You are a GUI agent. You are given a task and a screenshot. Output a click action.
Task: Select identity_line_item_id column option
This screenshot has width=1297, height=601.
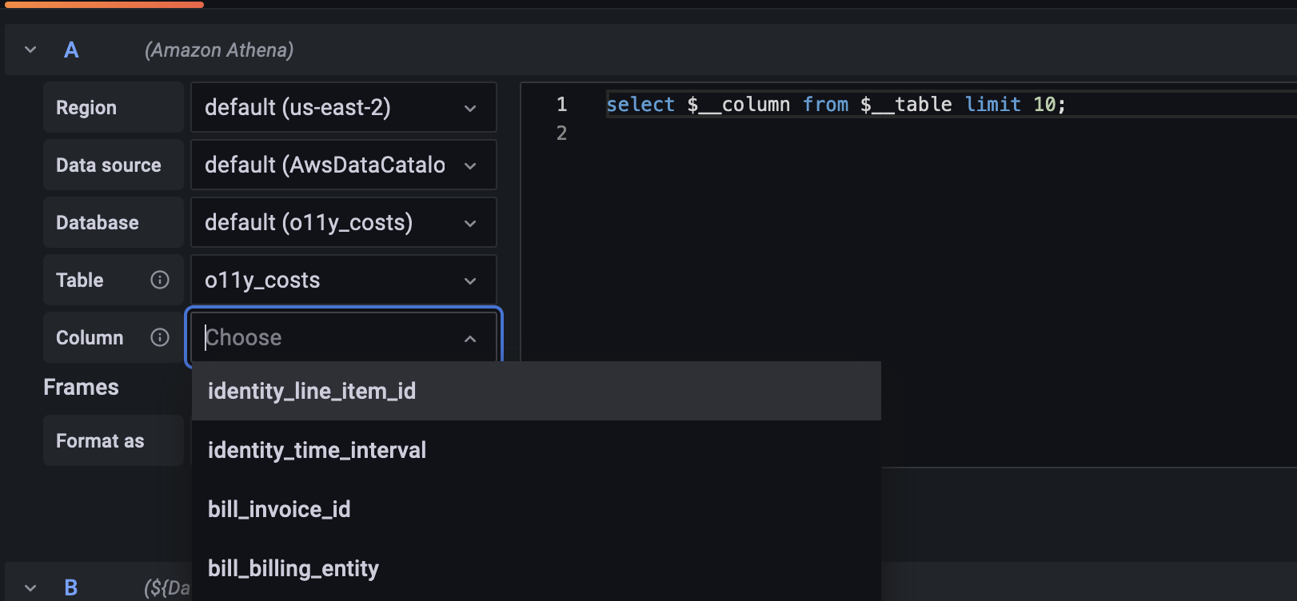pyautogui.click(x=312, y=391)
